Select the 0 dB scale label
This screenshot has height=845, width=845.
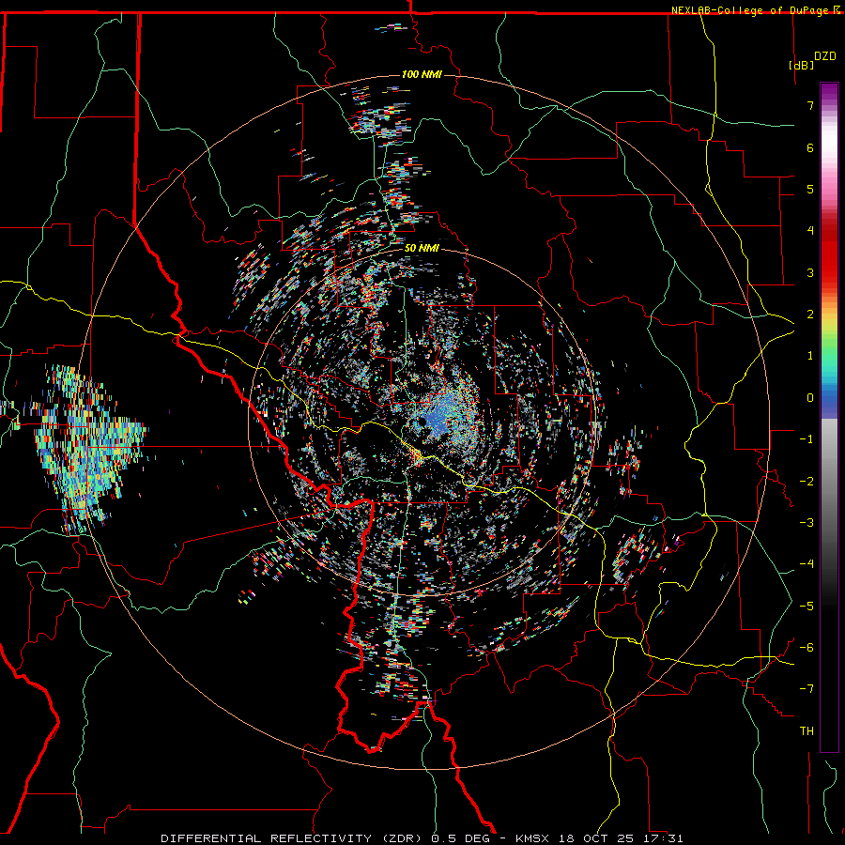tap(810, 398)
